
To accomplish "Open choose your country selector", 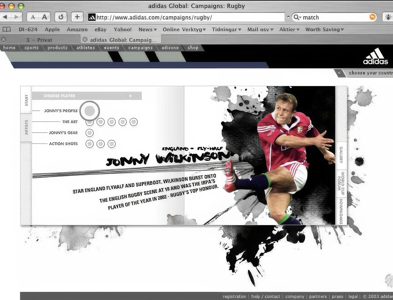I will coord(371,73).
